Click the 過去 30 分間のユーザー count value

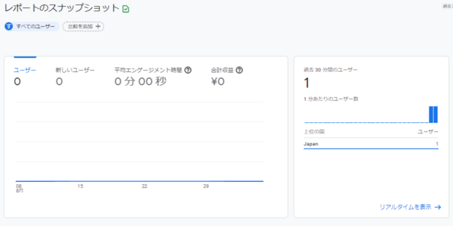point(307,83)
